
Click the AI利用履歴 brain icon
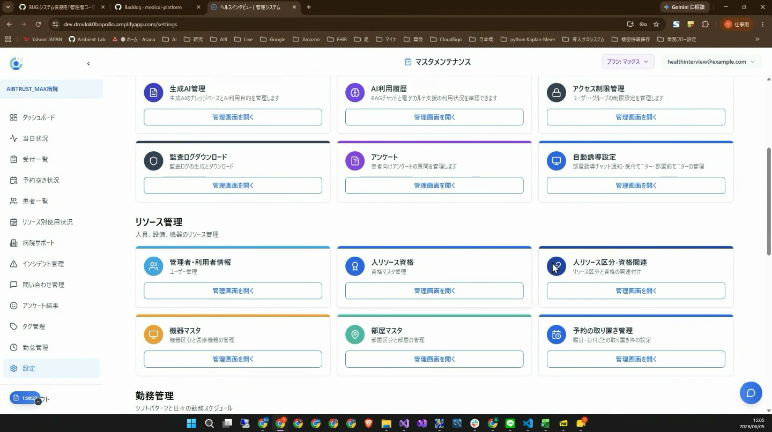click(355, 92)
